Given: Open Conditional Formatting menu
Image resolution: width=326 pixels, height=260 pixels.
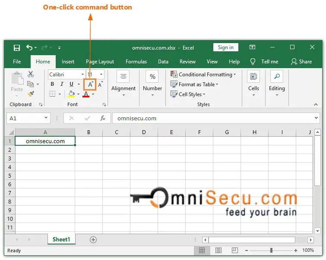Looking at the screenshot, I should [x=203, y=74].
